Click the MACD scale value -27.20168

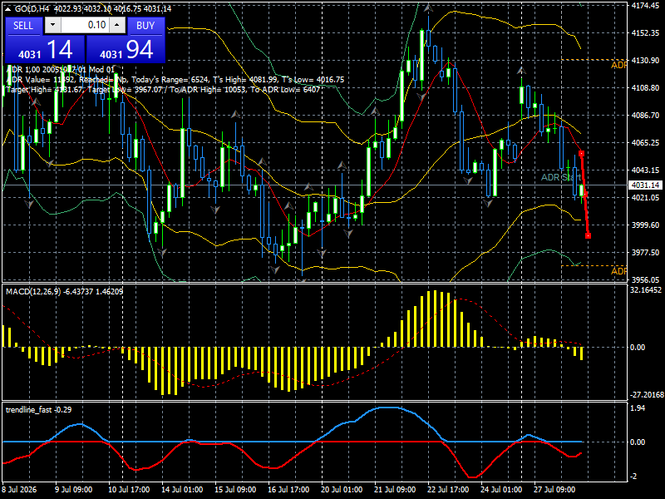click(x=647, y=394)
